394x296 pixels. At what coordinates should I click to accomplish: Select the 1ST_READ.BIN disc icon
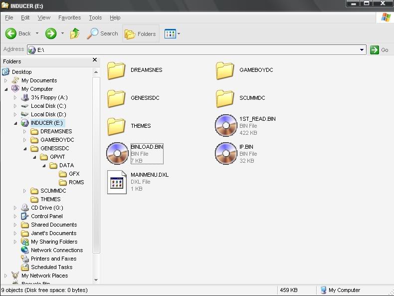226,125
